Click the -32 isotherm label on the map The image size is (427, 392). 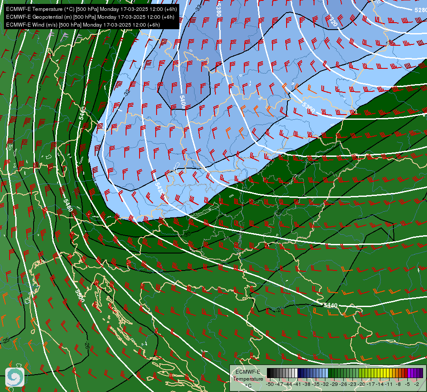(127, 92)
